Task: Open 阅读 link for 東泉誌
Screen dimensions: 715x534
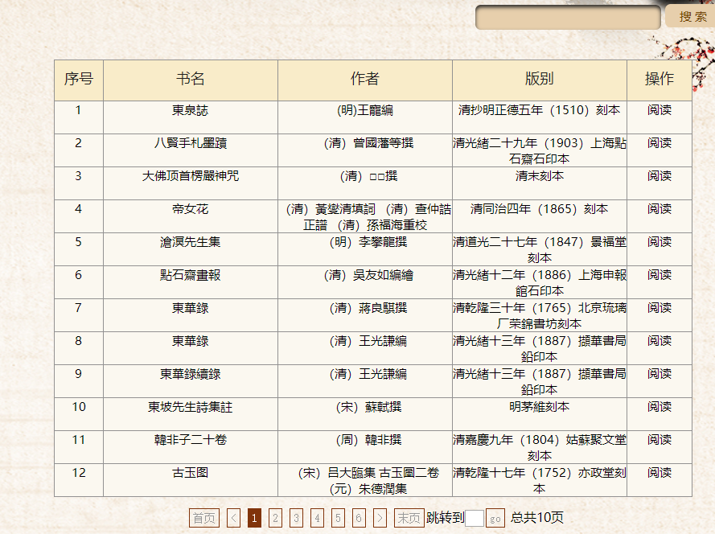Action: point(660,110)
